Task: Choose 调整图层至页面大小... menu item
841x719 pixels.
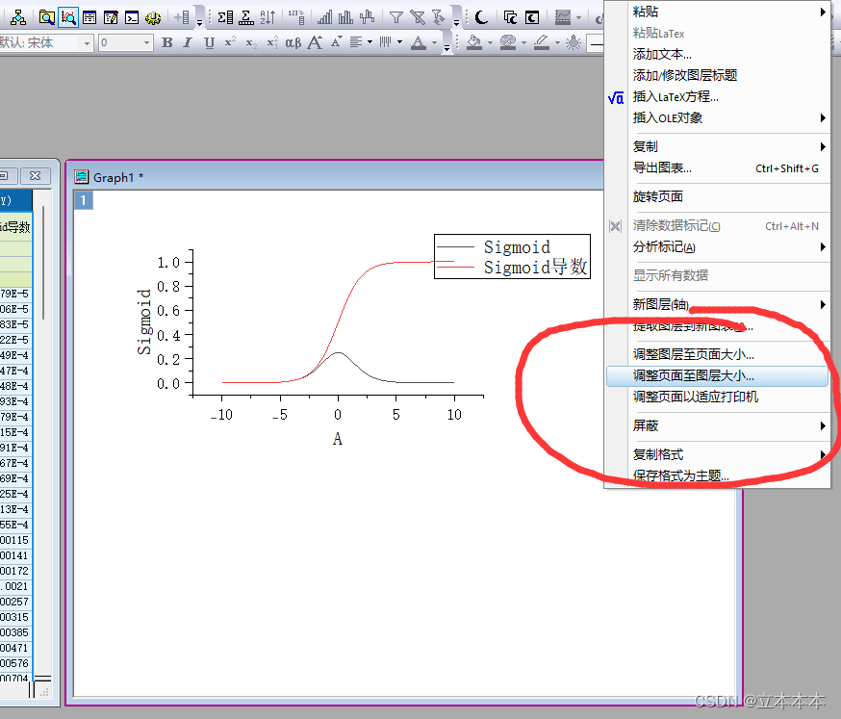Action: [718, 354]
